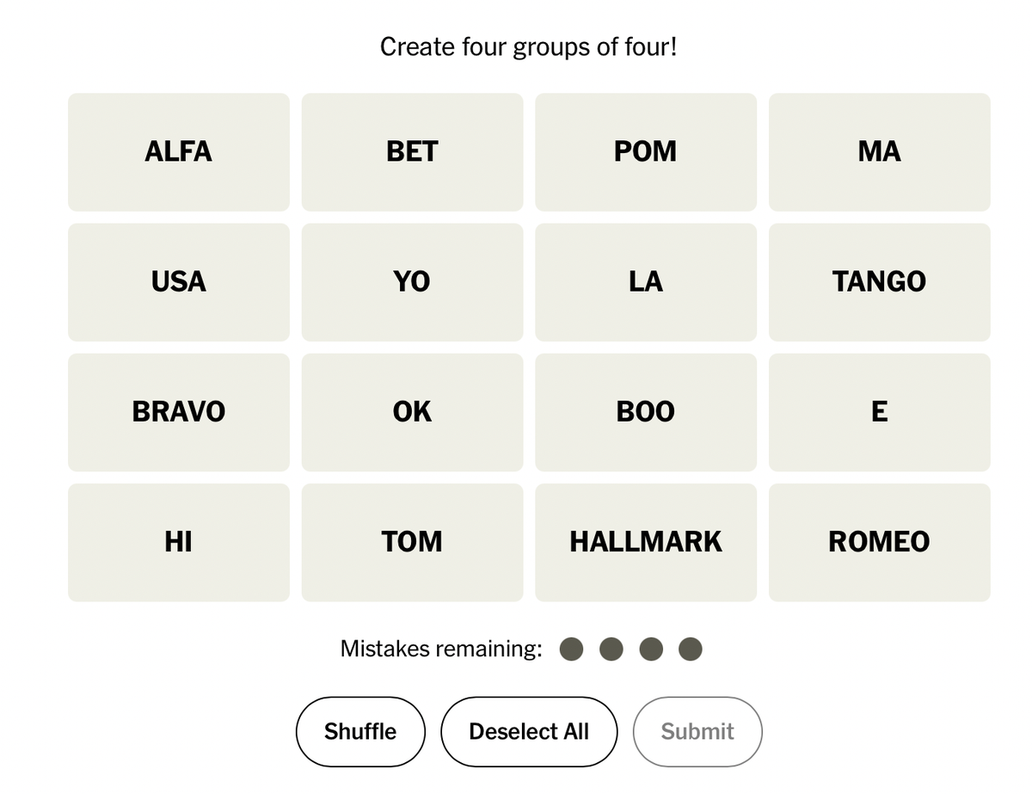Screen dimensions: 1032x794
Task: Click the first mistakes remaining dot
Action: 571,649
